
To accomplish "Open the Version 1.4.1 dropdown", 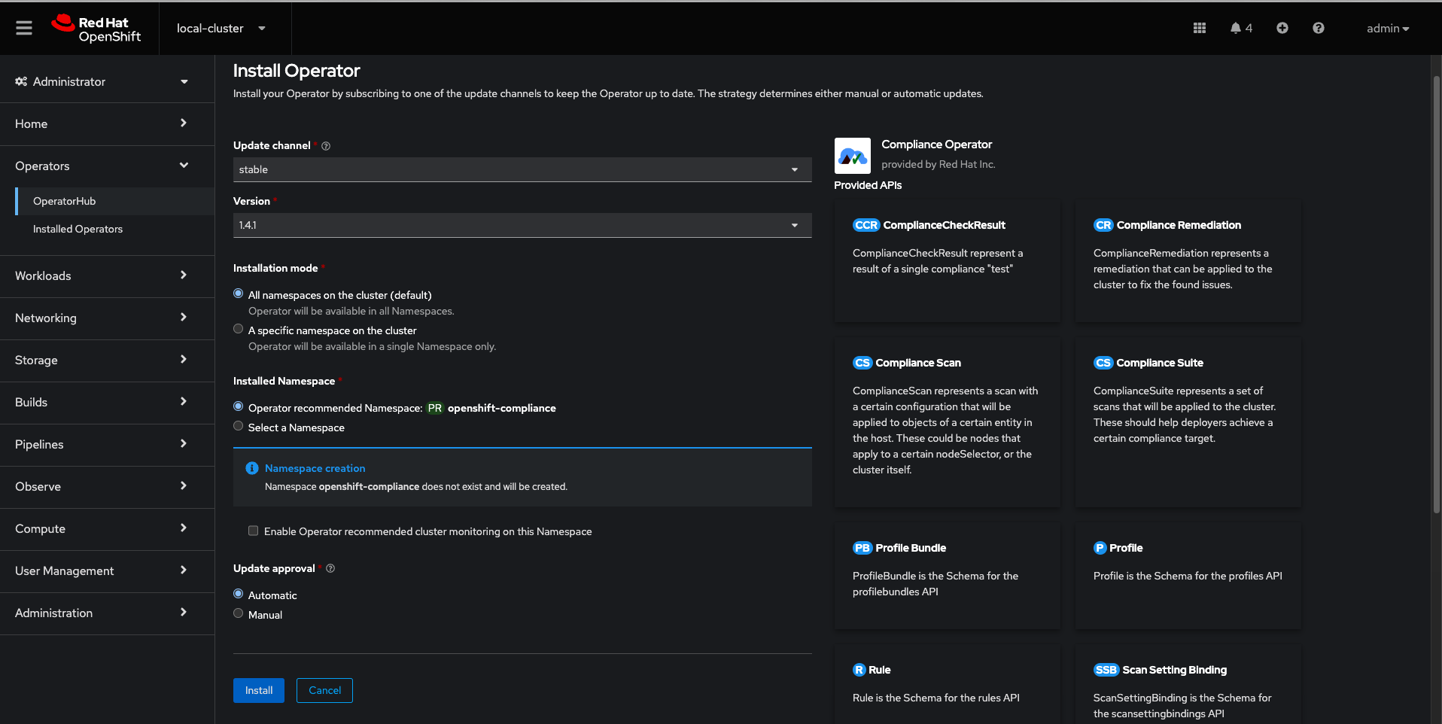I will [522, 225].
